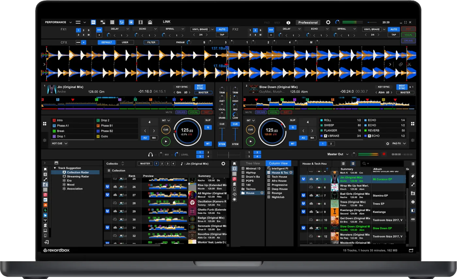
Task: Open the lighting icon next to LINK
Action: coord(150,22)
